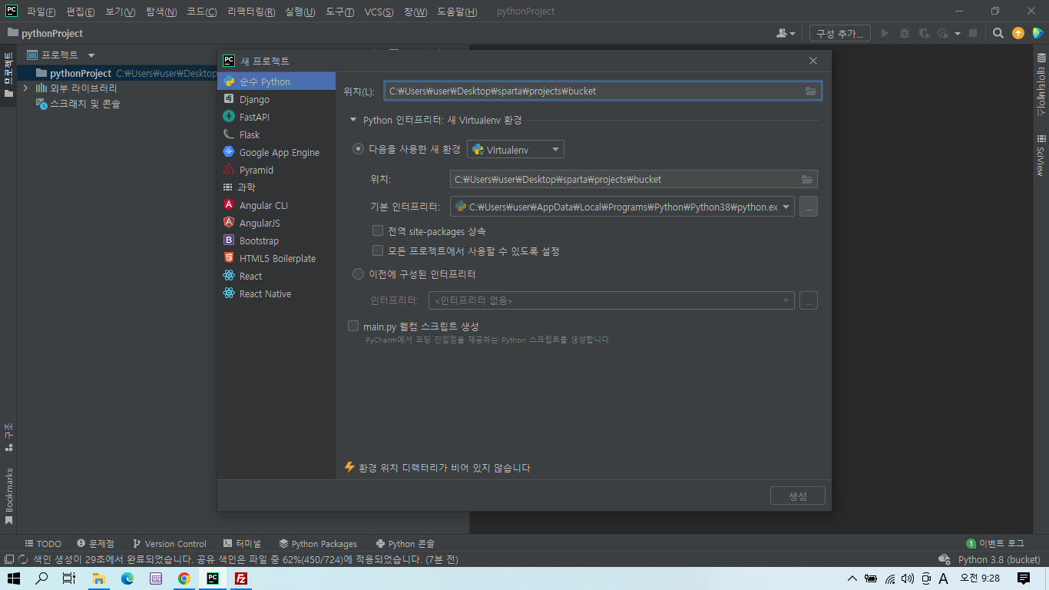Open Search Everywhere magnifier in toolbar
1049x590 pixels.
point(998,33)
